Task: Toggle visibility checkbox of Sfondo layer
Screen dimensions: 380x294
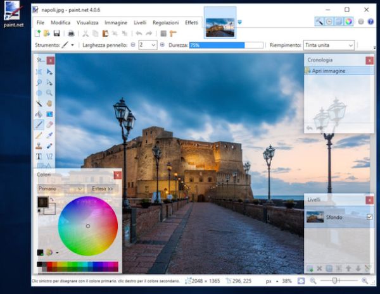Action: (x=369, y=217)
